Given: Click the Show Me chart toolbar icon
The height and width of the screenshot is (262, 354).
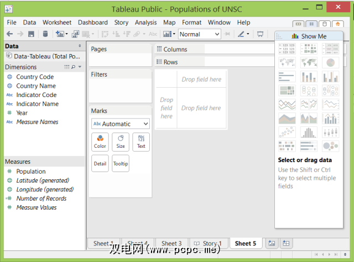Looking at the screenshot, I should (167, 34).
